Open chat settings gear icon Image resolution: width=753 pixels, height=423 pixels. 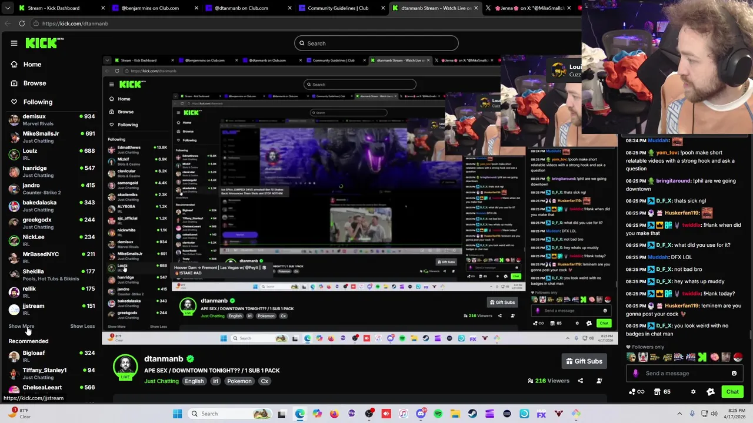[693, 392]
